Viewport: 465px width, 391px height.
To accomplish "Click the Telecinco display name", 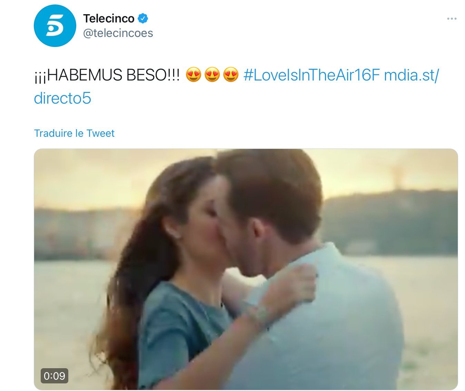I will pos(109,18).
